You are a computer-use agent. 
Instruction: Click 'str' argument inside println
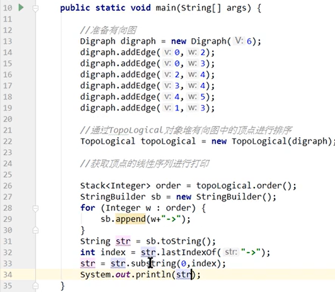pos(184,275)
